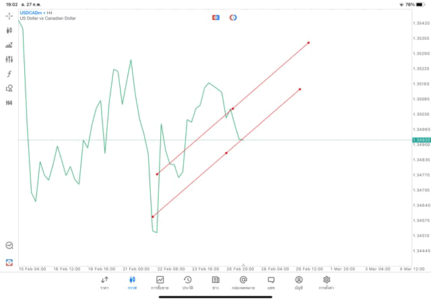Viewport: 431px width, 301px height.
Task: Open the กล่องจดหมาย (Mailbox) tab
Action: coord(243,283)
